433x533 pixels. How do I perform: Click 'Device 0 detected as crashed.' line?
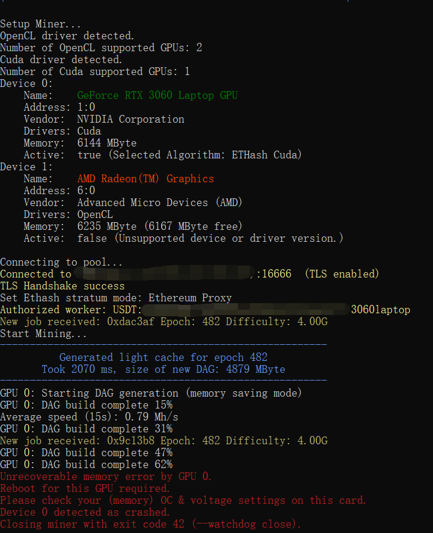[x=85, y=512]
